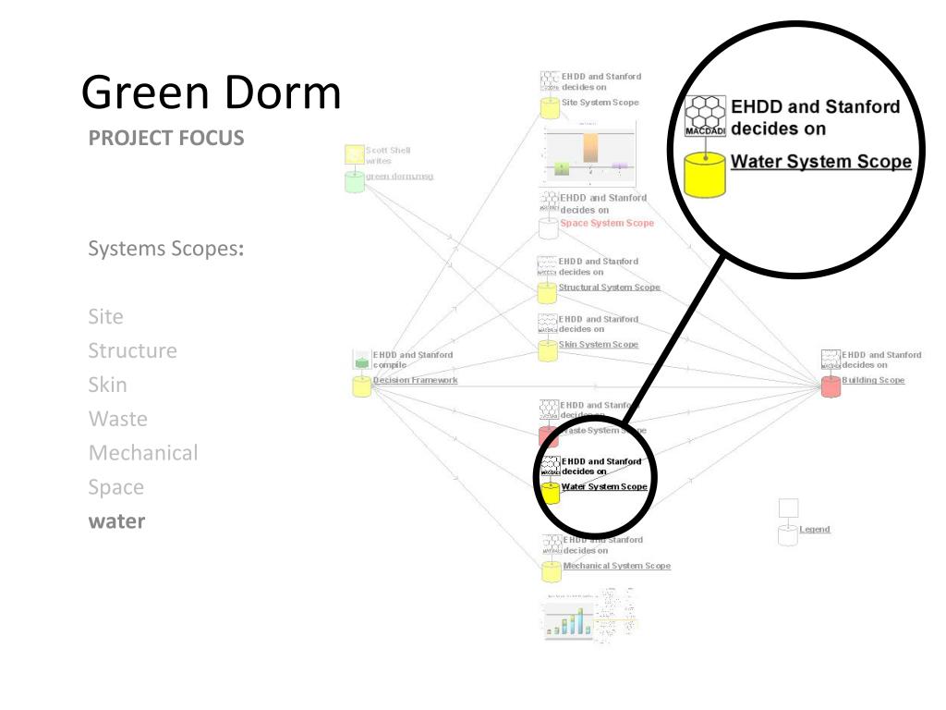
Task: Click icon above Structural System Scope
Action: pos(547,265)
